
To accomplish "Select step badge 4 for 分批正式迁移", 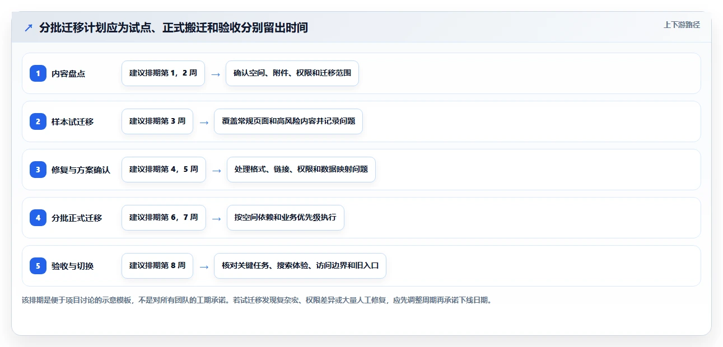I will [38, 217].
